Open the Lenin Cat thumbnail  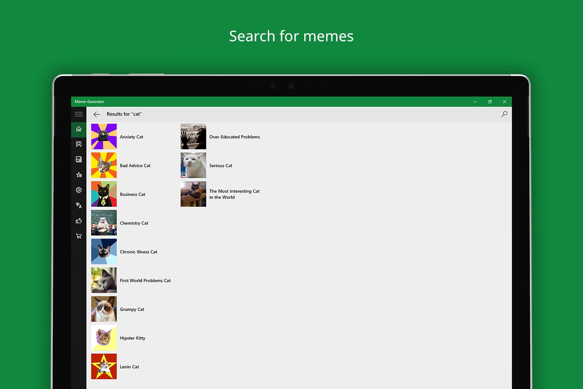click(x=103, y=366)
